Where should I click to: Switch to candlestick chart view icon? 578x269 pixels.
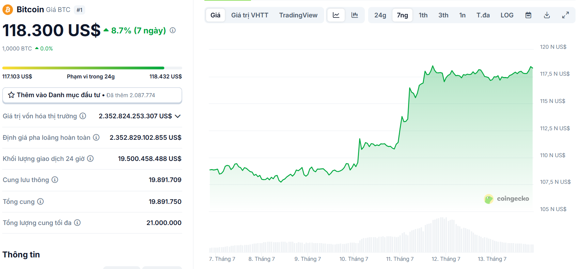pyautogui.click(x=355, y=15)
